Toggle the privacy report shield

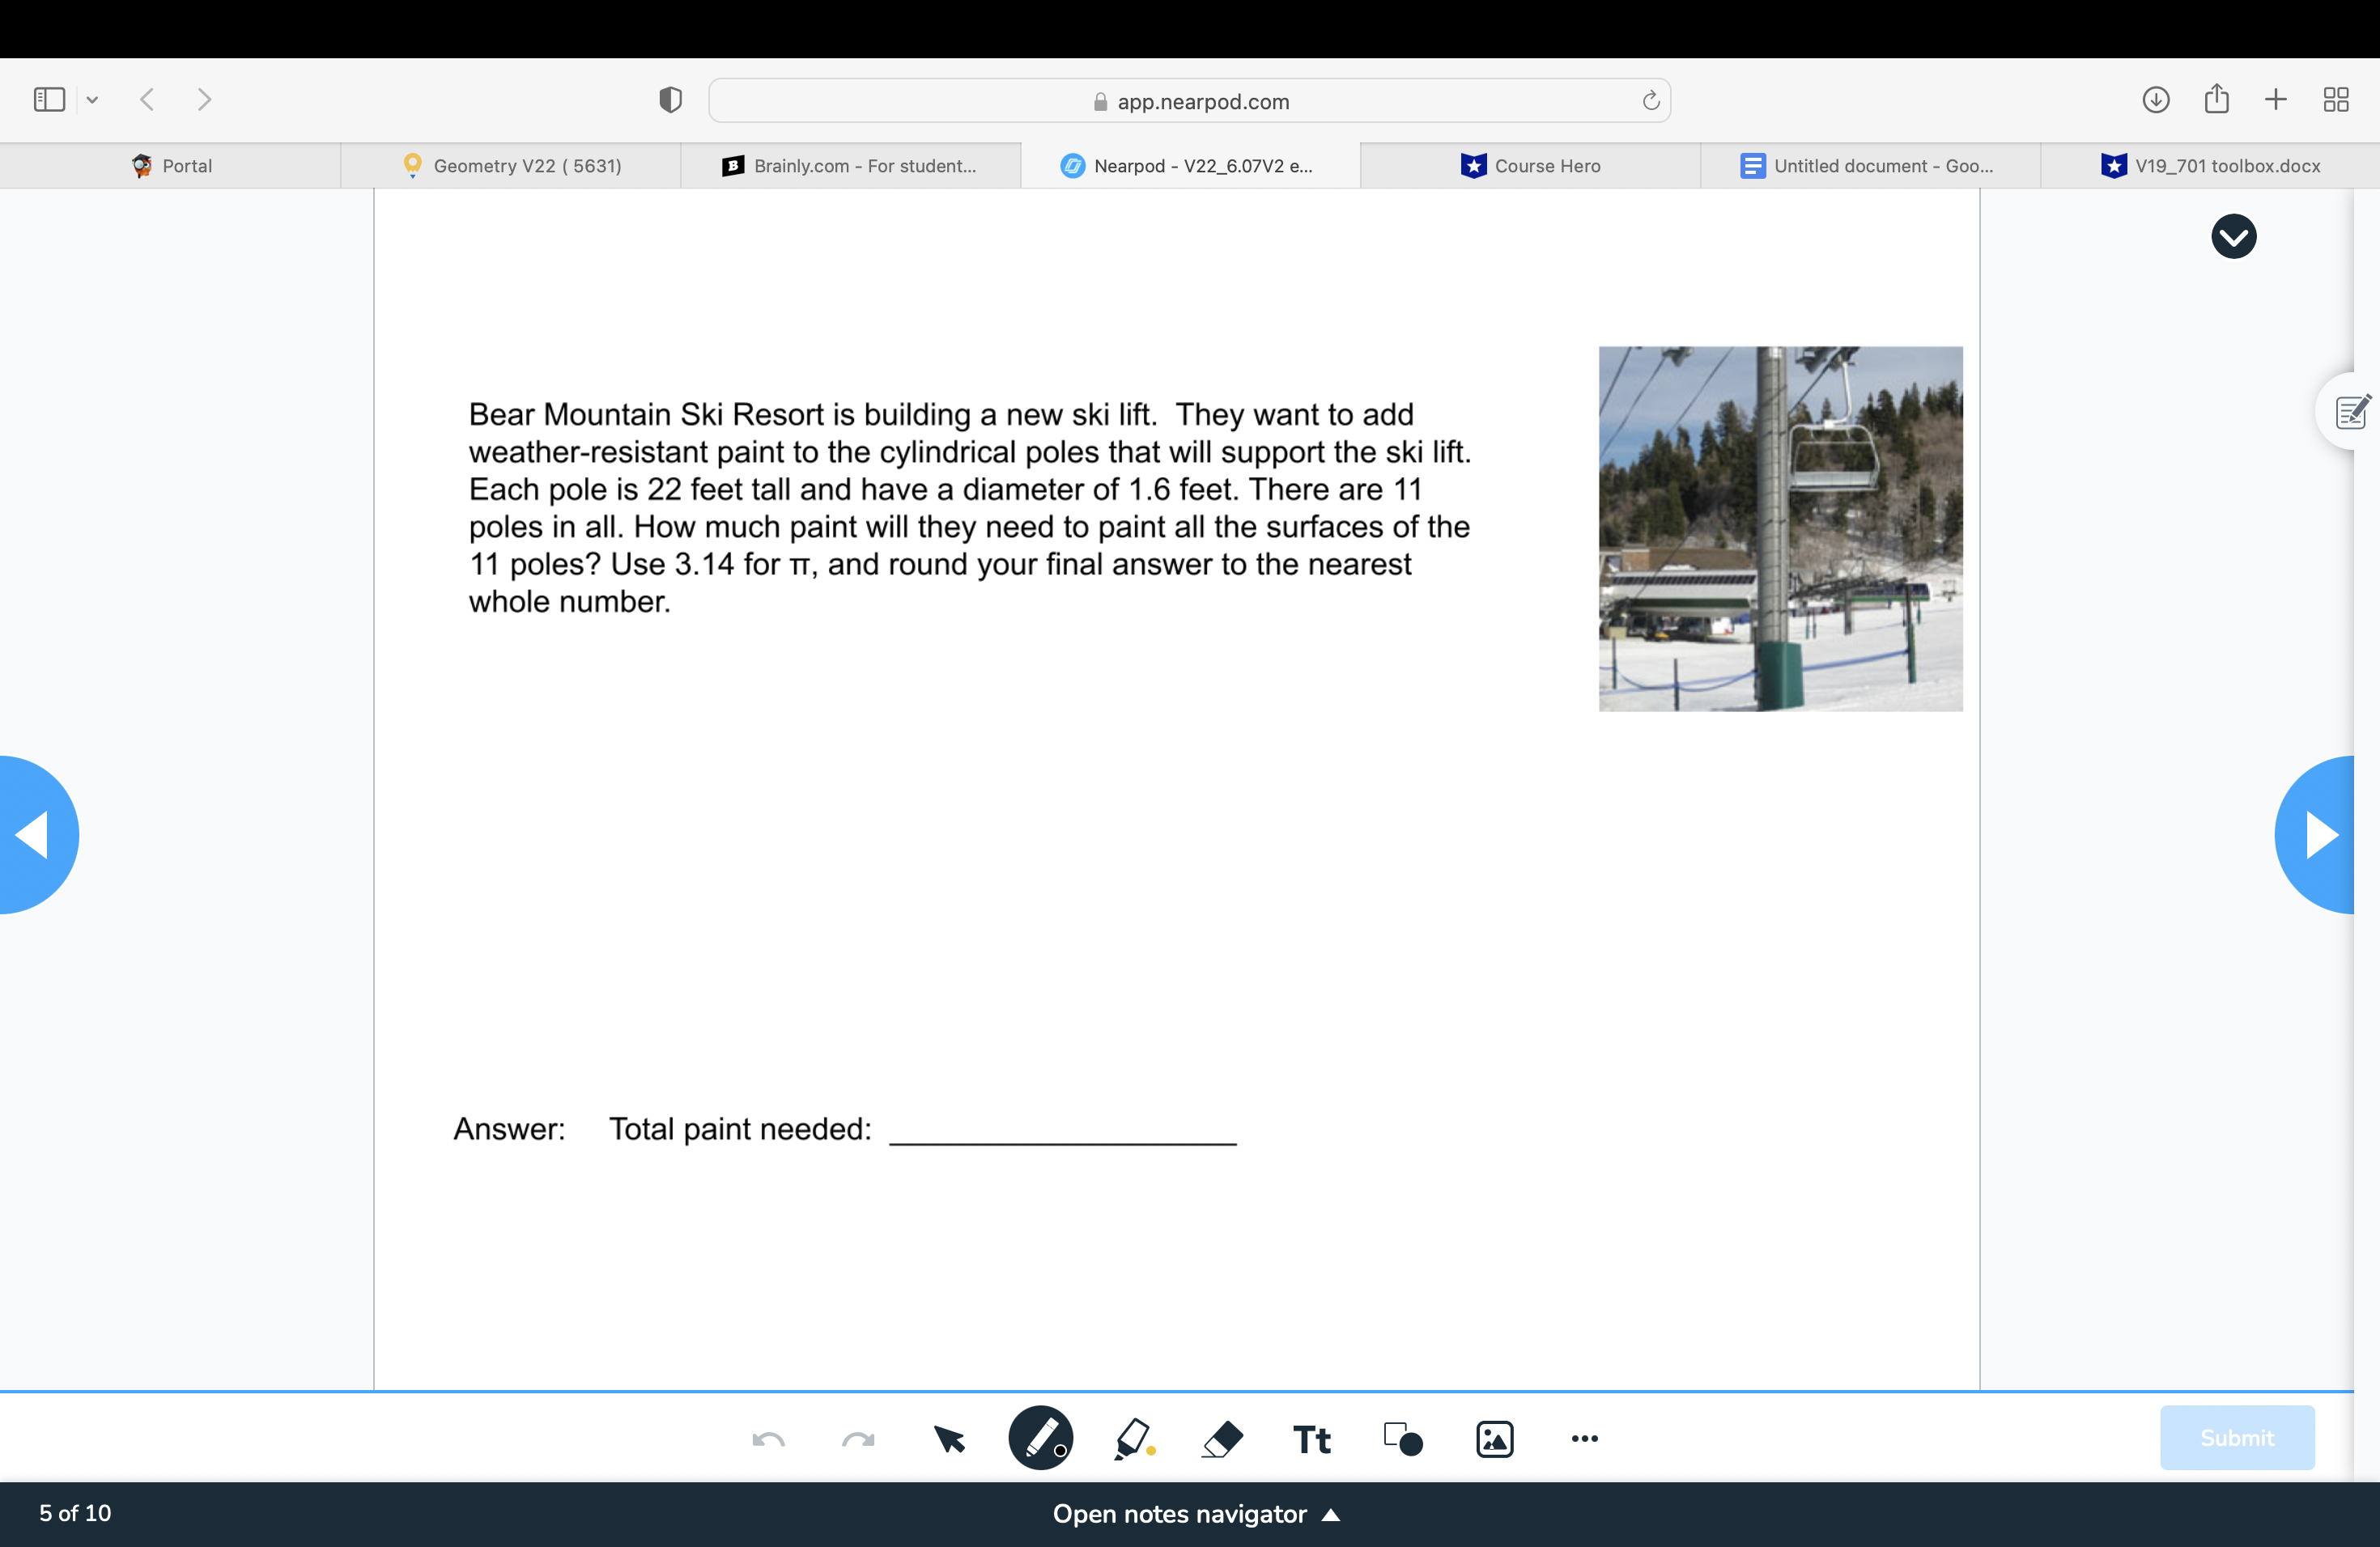click(x=669, y=99)
